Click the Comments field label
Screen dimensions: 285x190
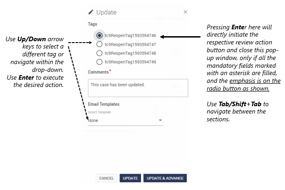tap(99, 72)
